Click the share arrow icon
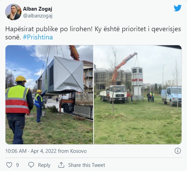This screenshot has width=187, height=171. click(x=61, y=165)
